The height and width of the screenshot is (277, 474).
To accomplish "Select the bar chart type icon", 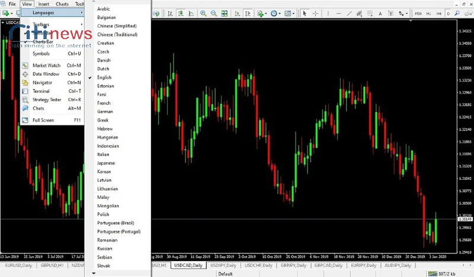I will 170,13.
